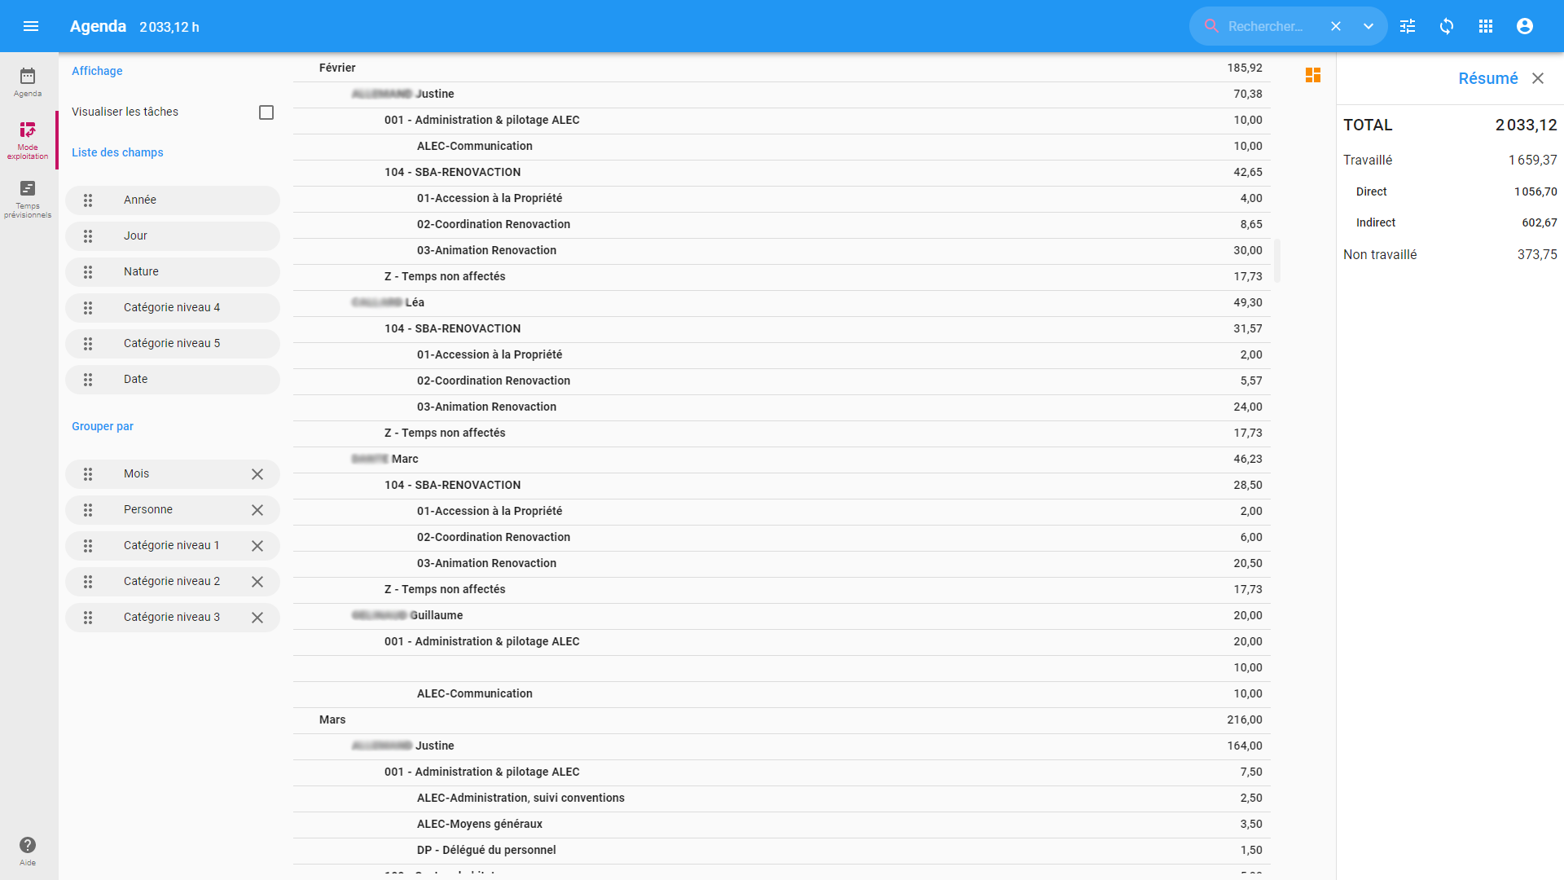Screen dimensions: 1564x880
Task: Remove Mois grouping with X button
Action: click(257, 474)
